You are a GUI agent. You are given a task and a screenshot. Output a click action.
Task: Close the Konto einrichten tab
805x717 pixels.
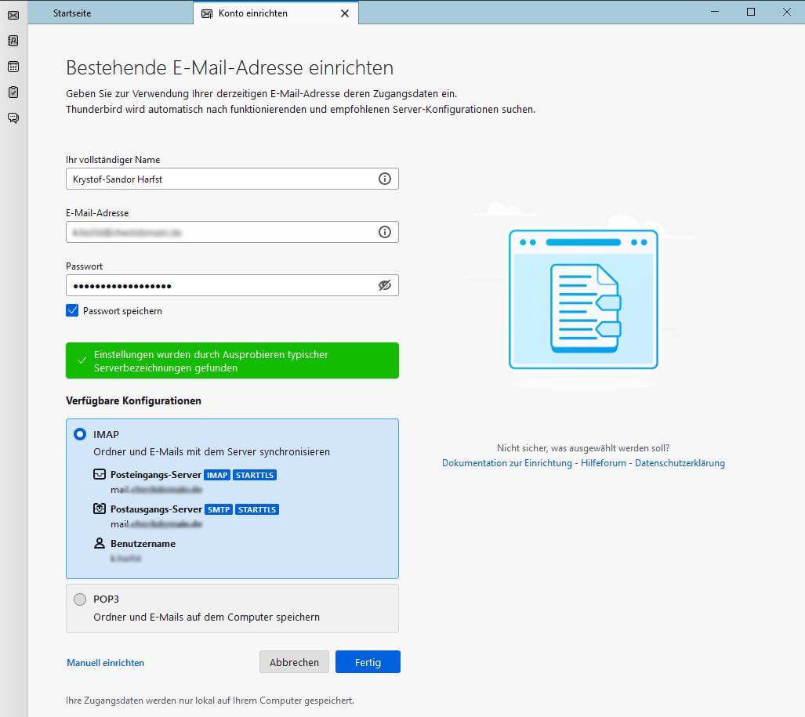pyautogui.click(x=344, y=13)
